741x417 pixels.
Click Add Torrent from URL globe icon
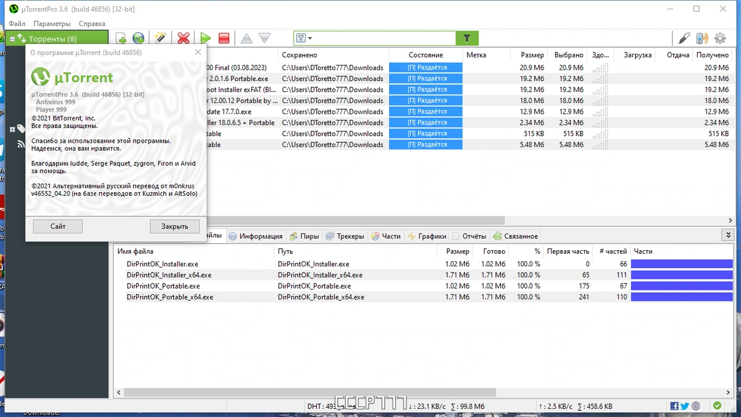pyautogui.click(x=139, y=38)
